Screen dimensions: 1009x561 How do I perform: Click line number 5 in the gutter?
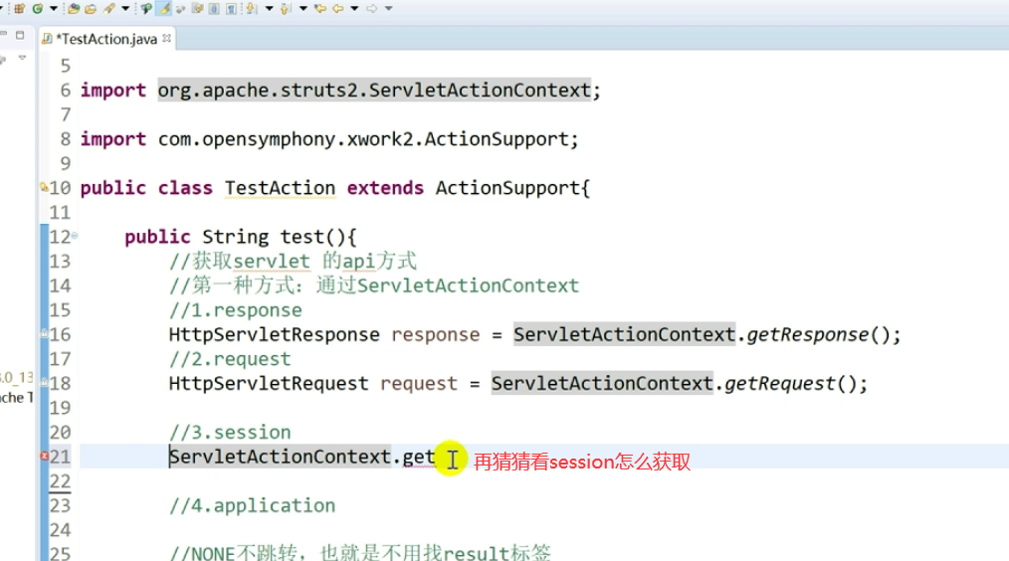click(x=65, y=66)
